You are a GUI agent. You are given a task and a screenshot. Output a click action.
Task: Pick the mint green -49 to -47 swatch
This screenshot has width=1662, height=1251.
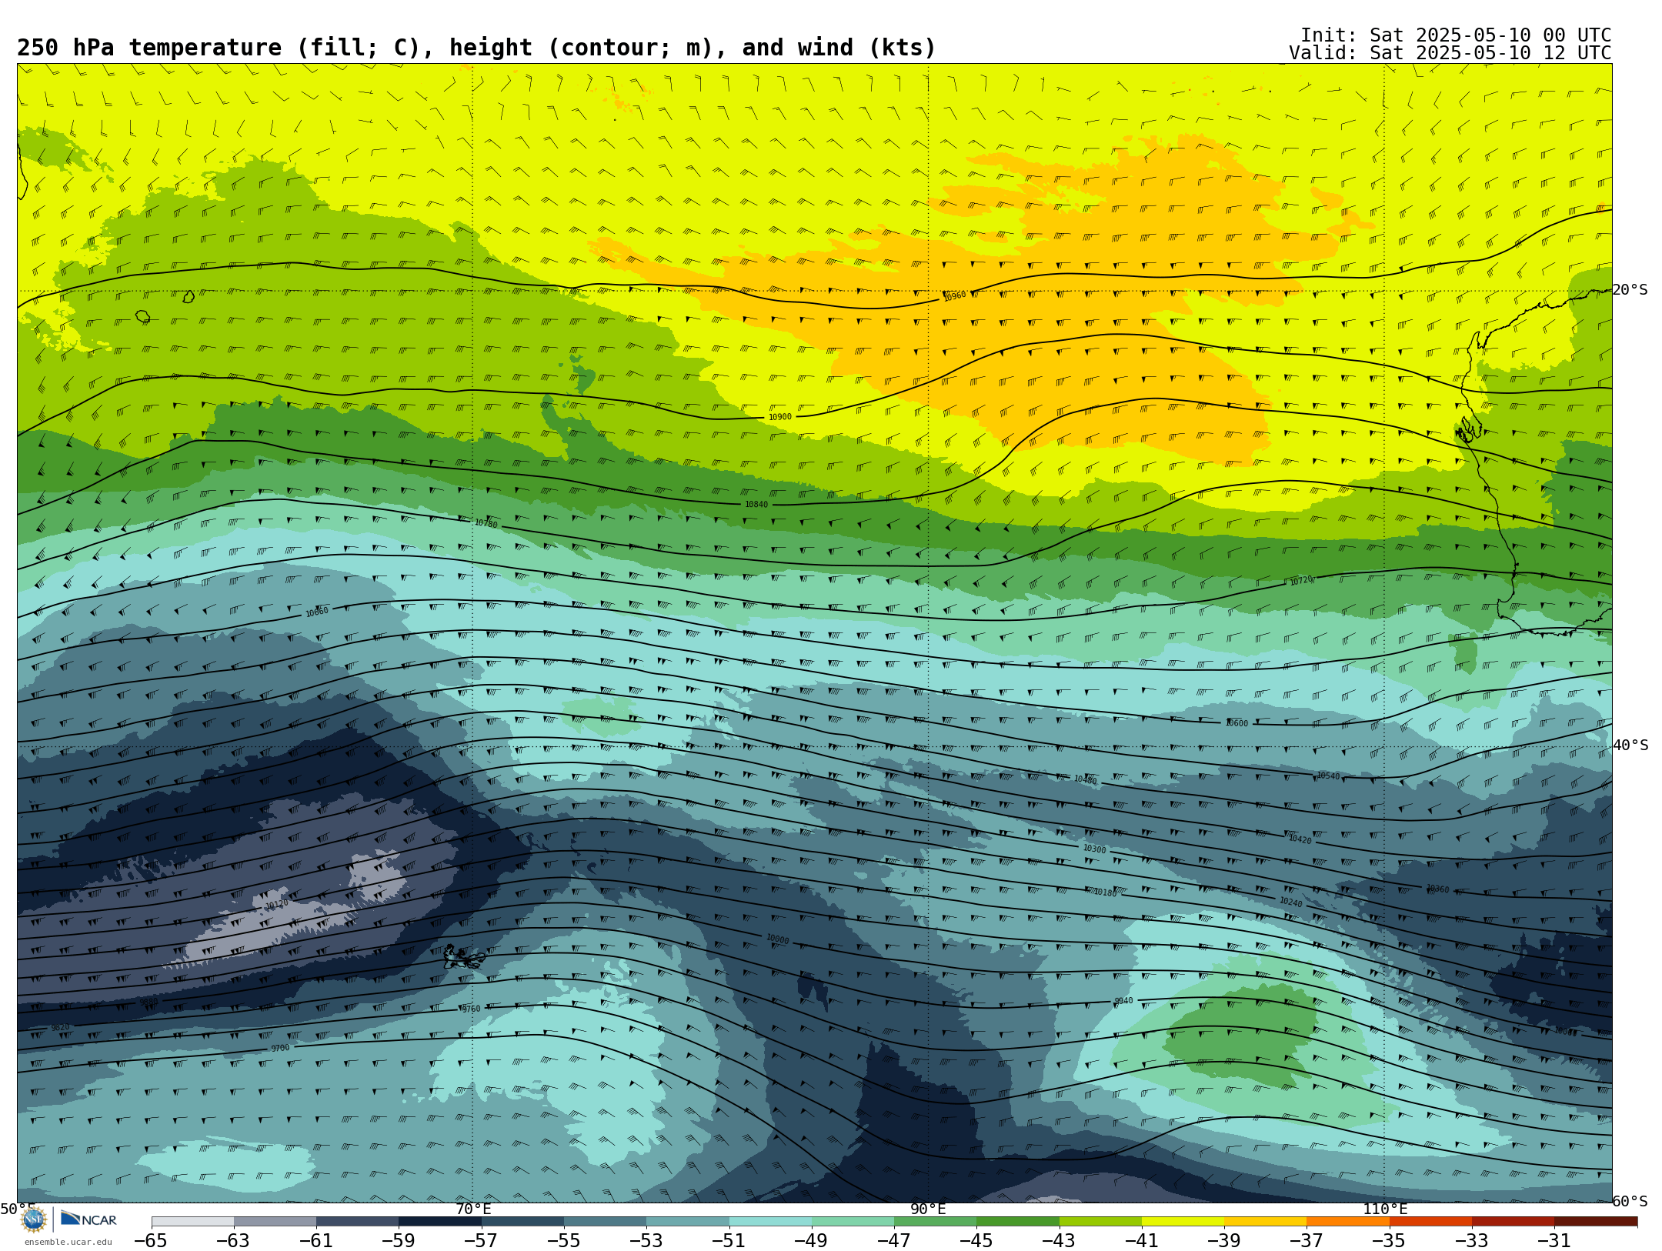tap(853, 1221)
